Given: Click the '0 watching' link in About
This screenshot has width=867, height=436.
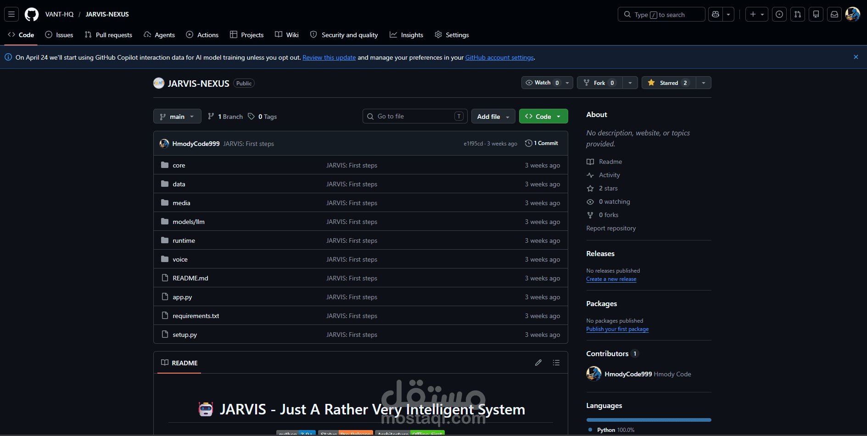Looking at the screenshot, I should pos(615,201).
